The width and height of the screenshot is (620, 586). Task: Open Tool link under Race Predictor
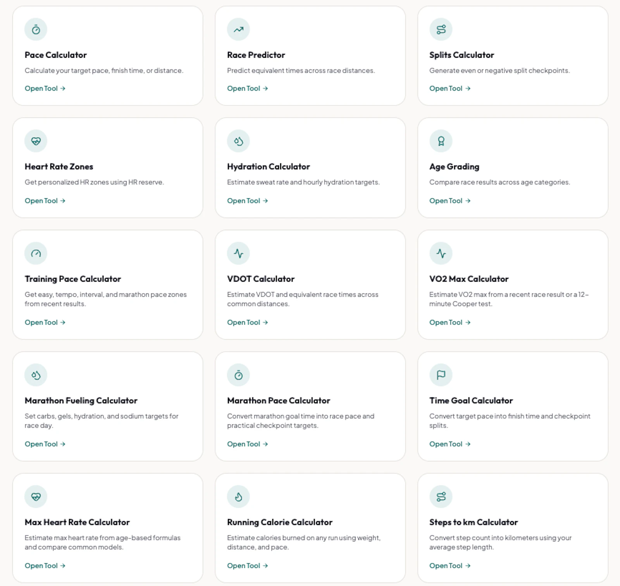248,88
